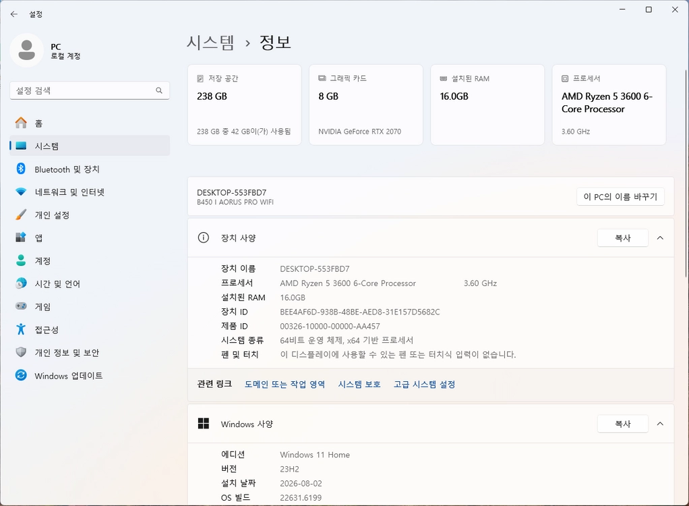Click the Windows Update sync icon
The image size is (689, 506).
(21, 375)
